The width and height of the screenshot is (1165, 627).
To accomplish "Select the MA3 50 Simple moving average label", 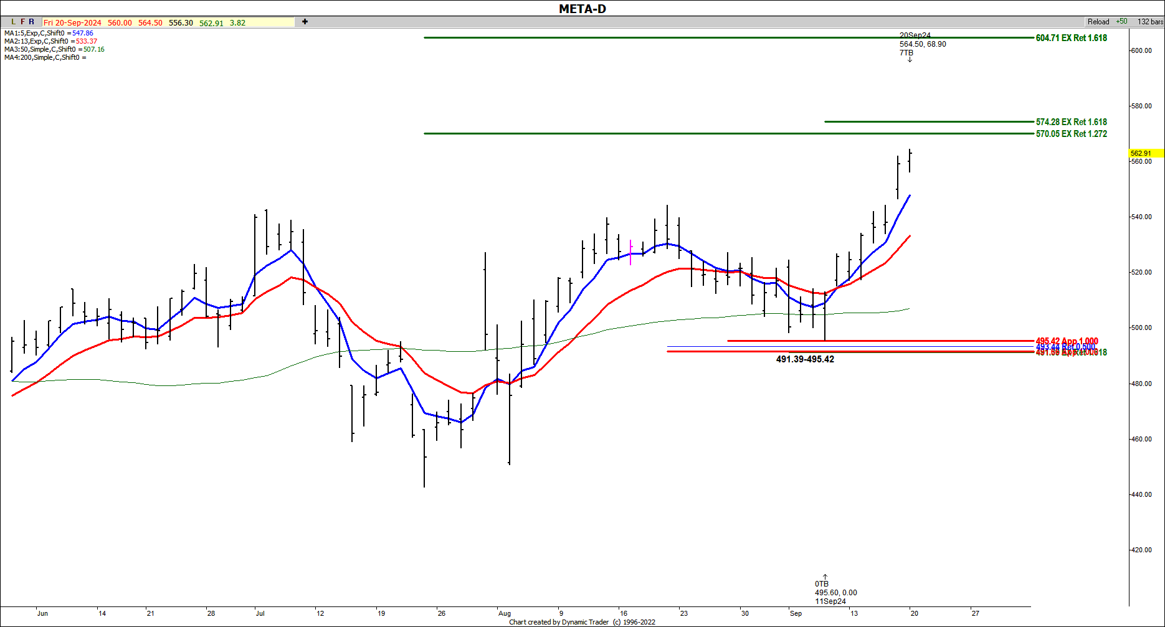I will 54,49.
